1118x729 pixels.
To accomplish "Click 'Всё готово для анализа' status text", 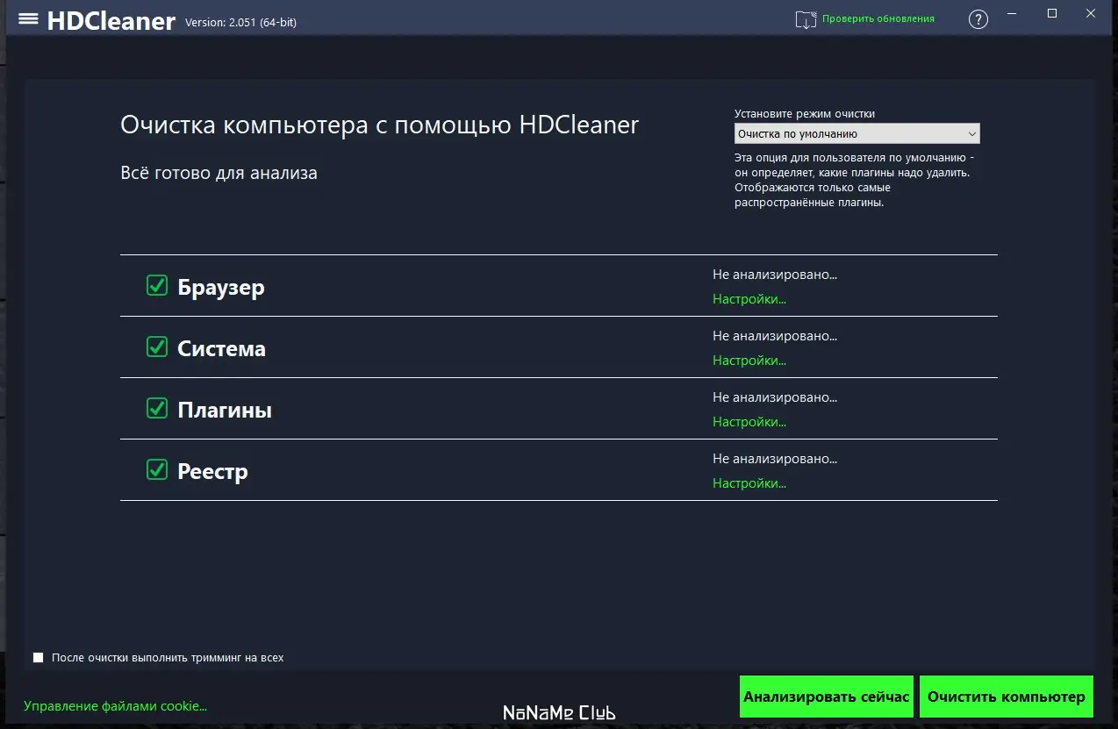I will [219, 173].
